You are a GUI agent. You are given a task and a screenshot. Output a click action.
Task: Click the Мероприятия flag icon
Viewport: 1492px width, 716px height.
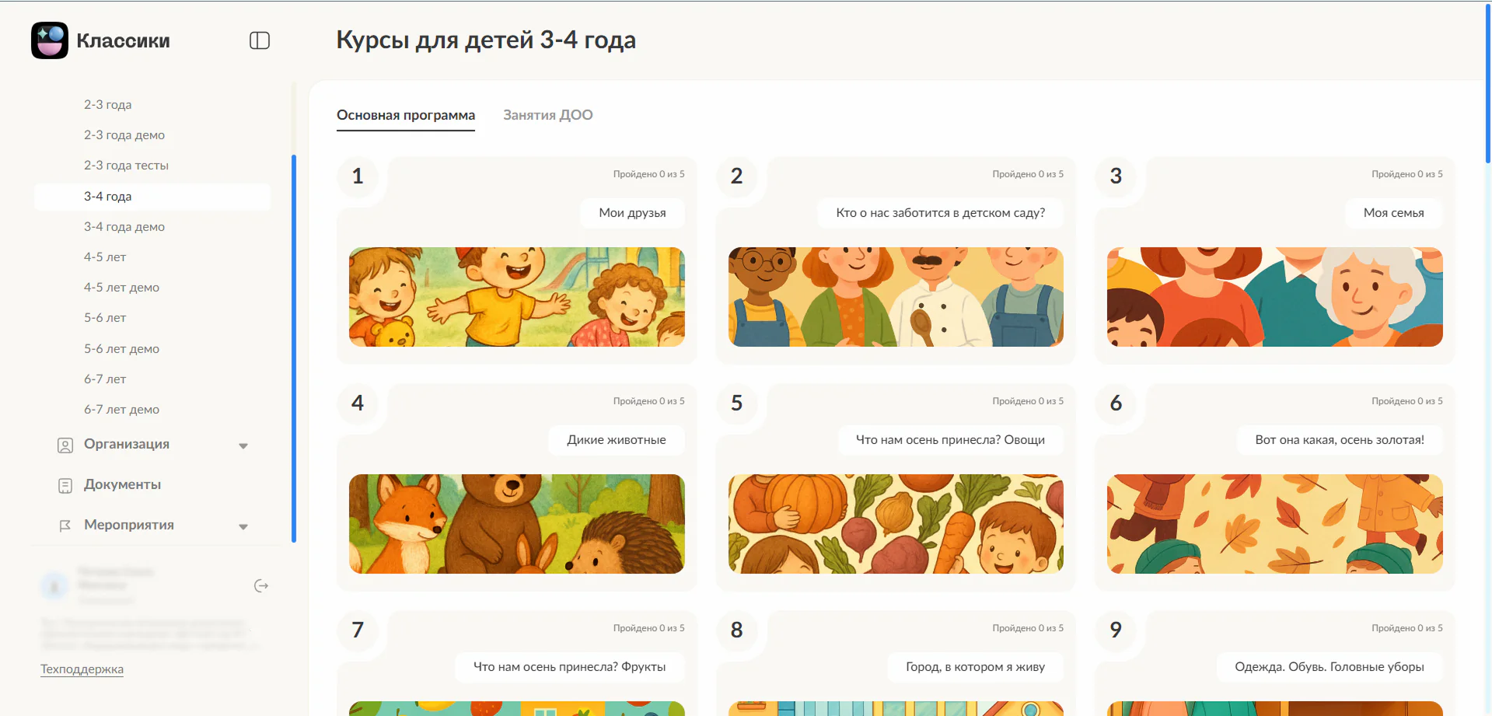[65, 526]
